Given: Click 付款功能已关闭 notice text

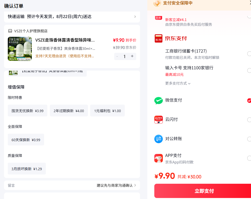Looking at the screenshot, I should point(192,57).
